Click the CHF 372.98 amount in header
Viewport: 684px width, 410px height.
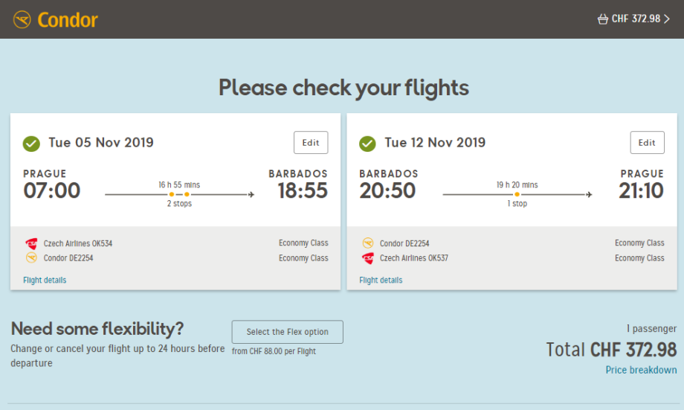pyautogui.click(x=636, y=19)
